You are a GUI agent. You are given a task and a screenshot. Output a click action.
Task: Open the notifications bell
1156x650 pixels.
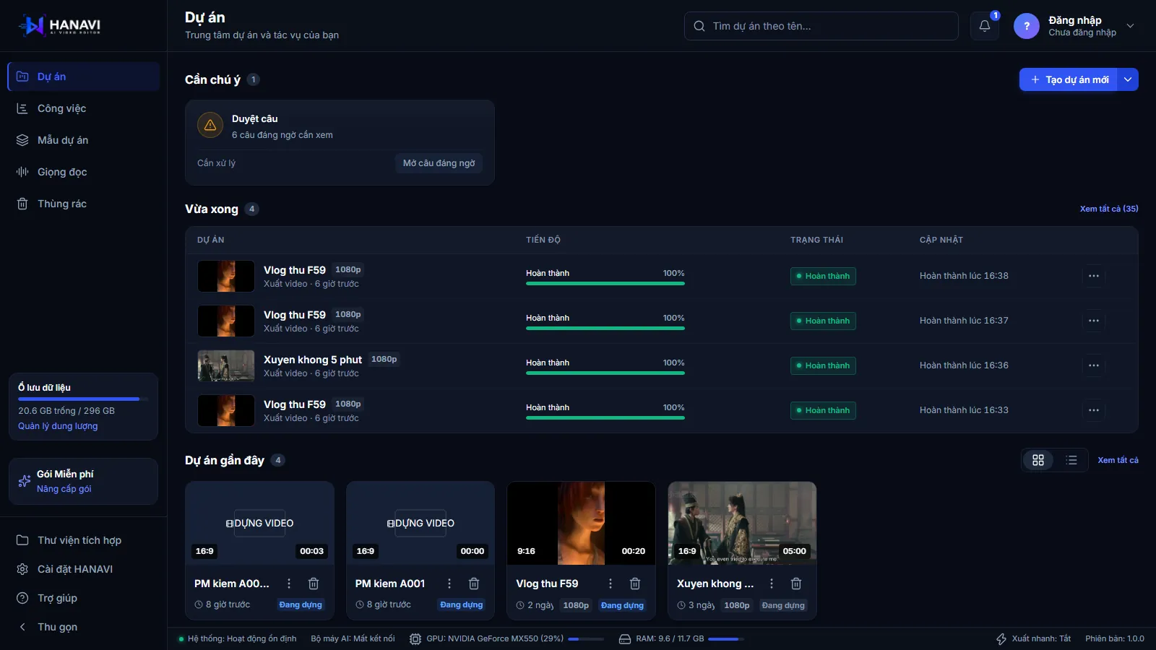coord(984,26)
